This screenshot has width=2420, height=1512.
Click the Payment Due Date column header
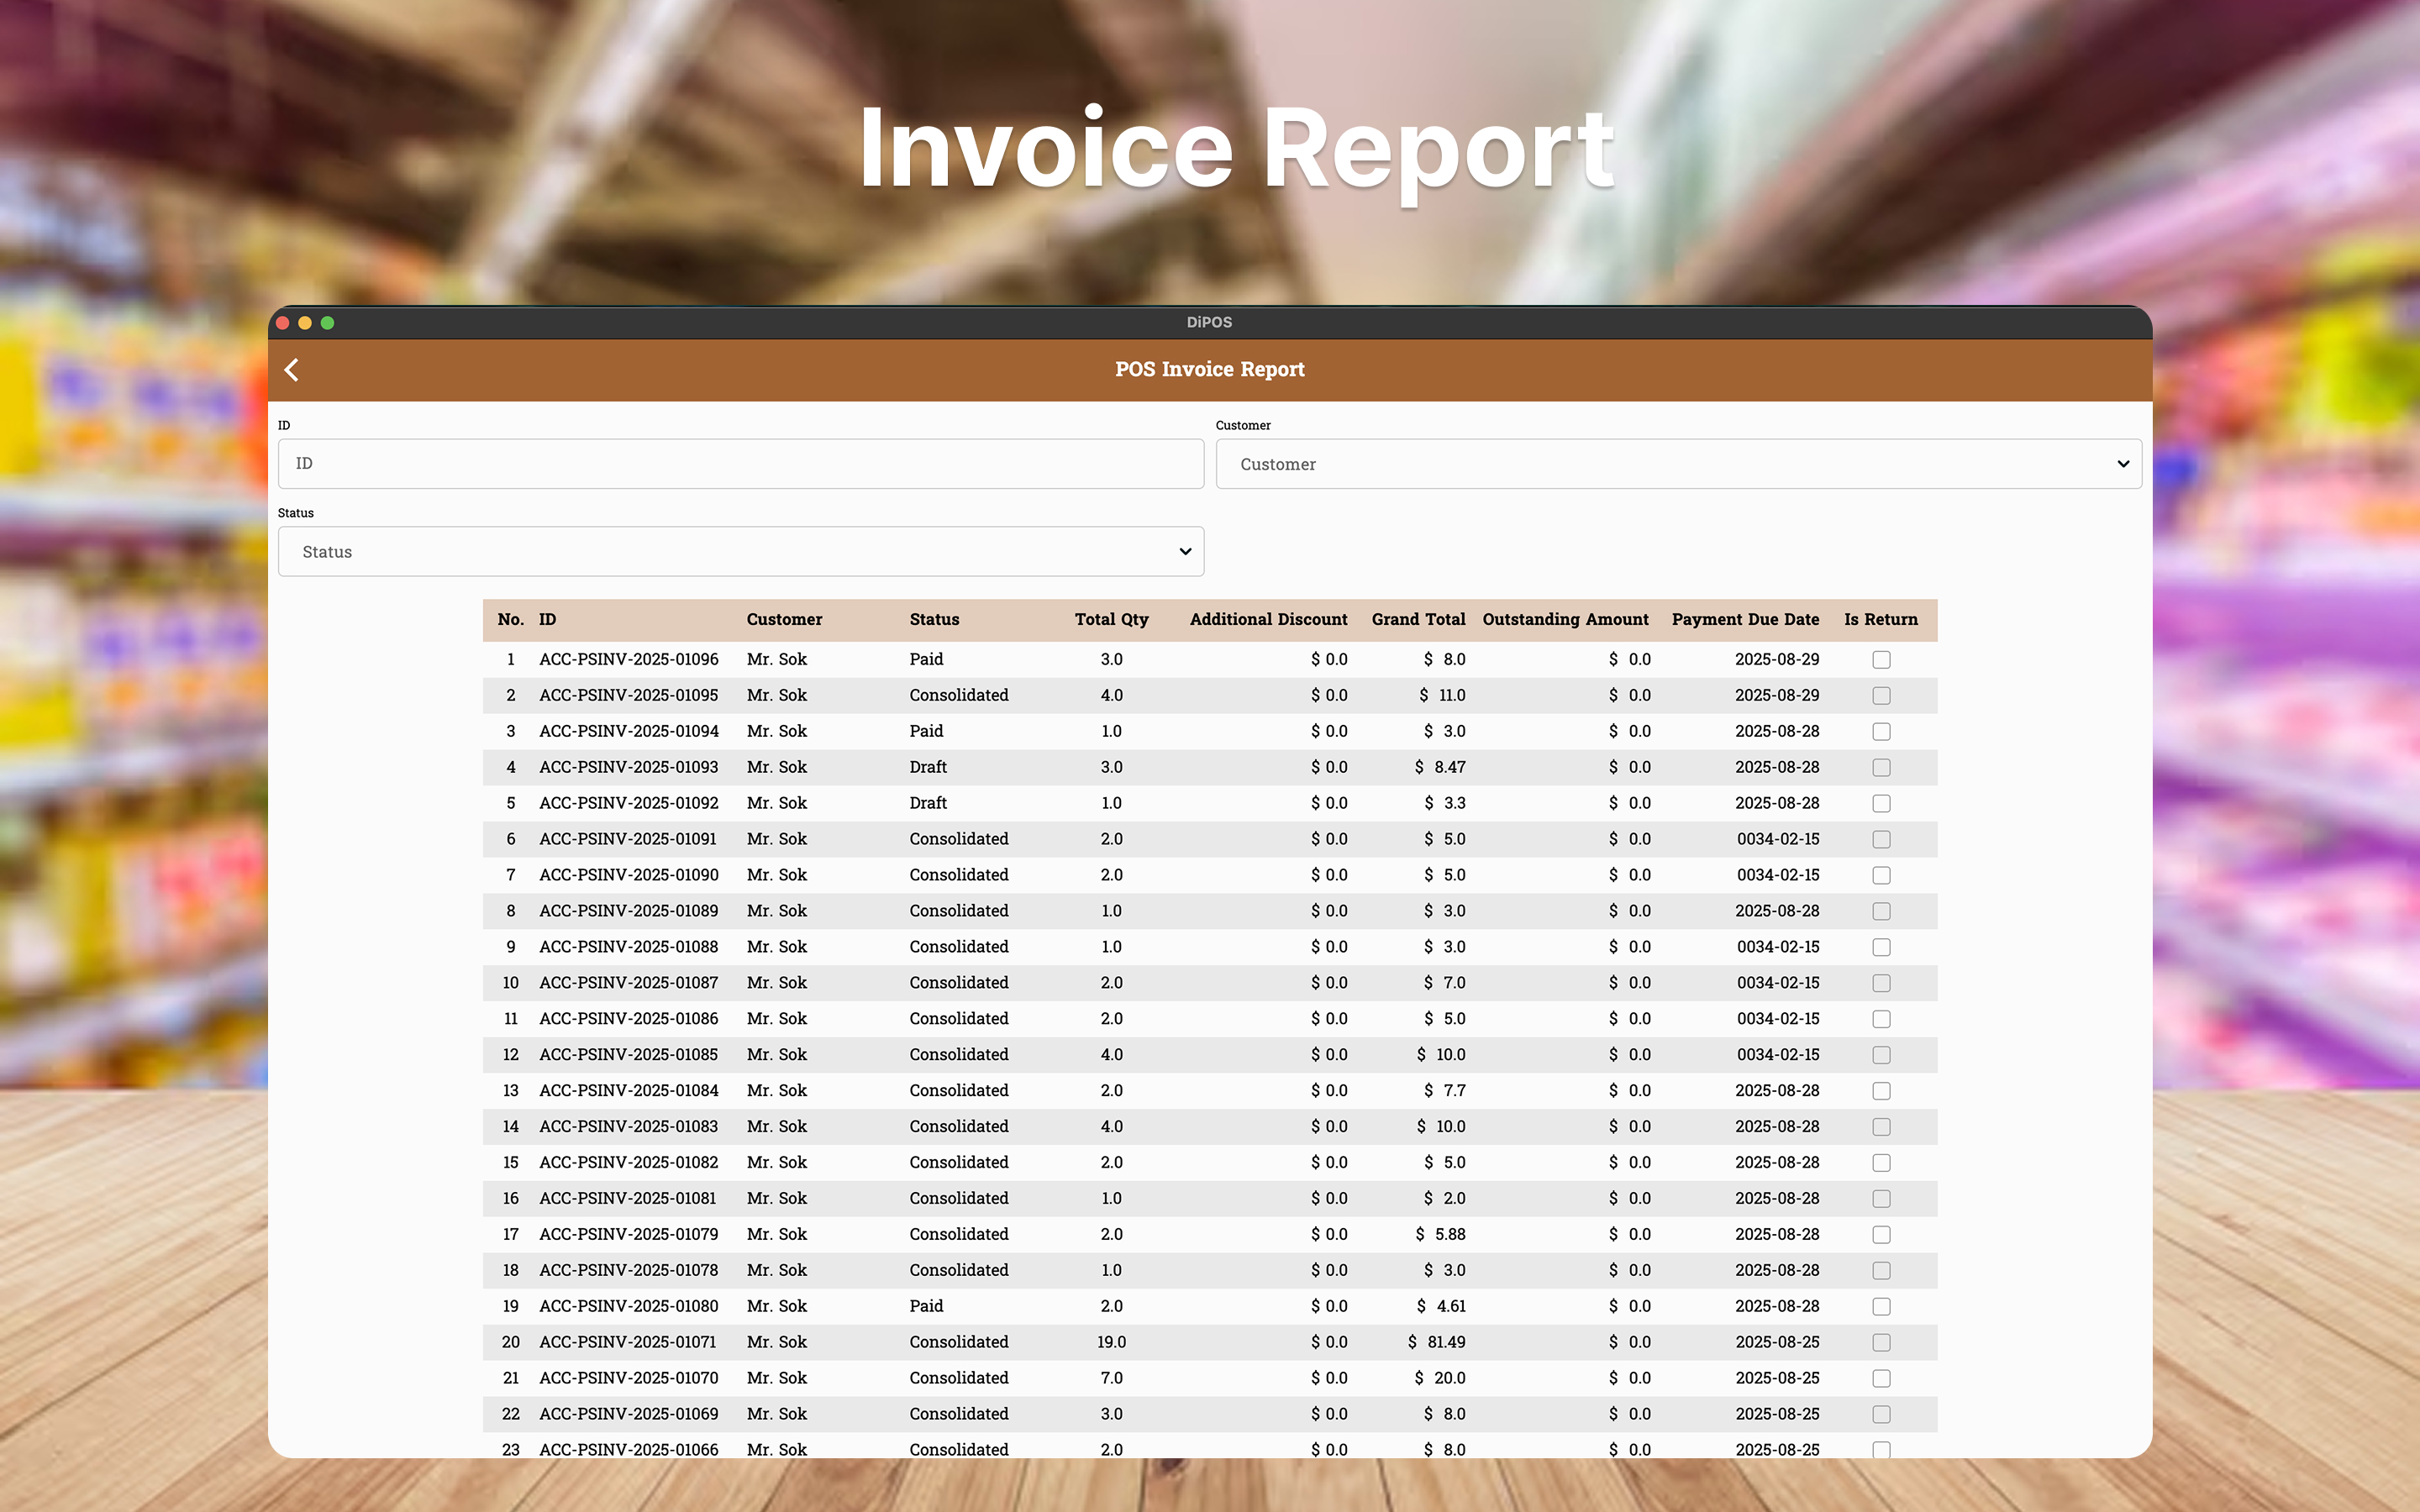(x=1745, y=620)
